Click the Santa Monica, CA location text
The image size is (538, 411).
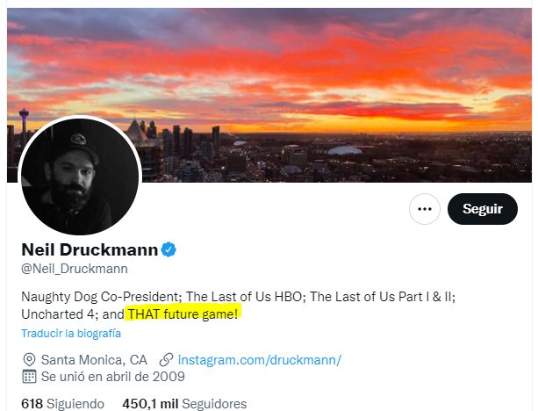coord(94,360)
